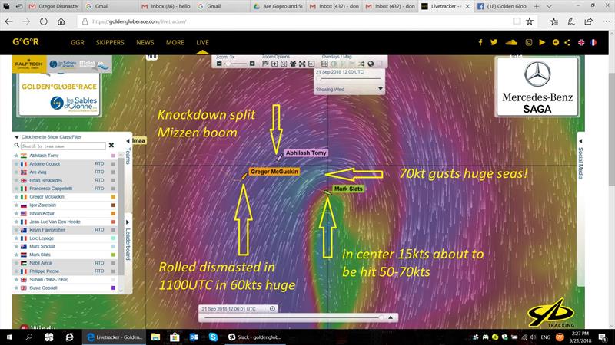Zoom in with the plus map button
Viewport: 615px width, 345px height.
[252, 64]
